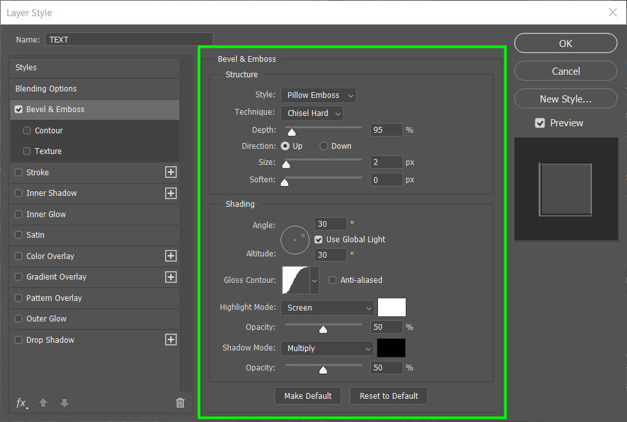This screenshot has width=627, height=422.
Task: Open the Style dropdown showing Pillow Emboss
Action: click(x=318, y=95)
